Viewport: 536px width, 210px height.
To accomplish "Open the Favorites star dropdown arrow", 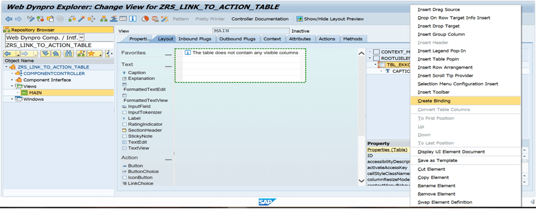I will 100,55.
